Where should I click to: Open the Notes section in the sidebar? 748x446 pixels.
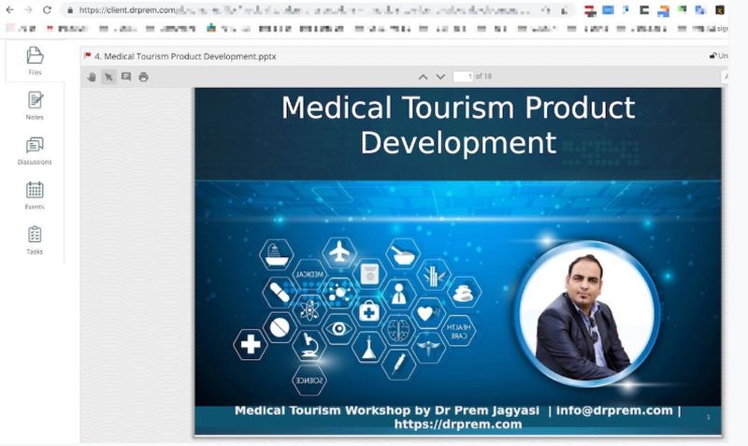[35, 106]
